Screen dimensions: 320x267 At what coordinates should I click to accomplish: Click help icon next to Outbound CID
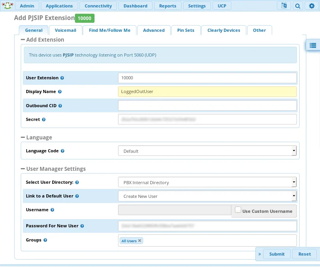pyautogui.click(x=60, y=106)
